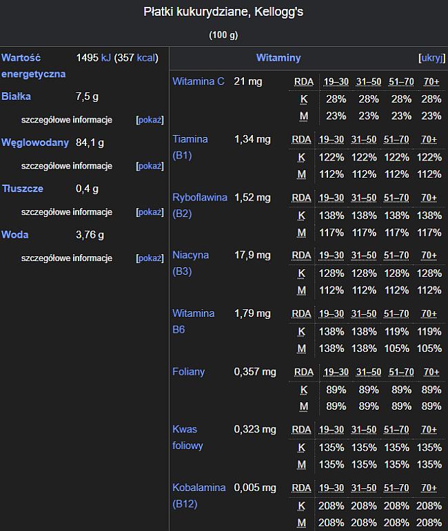Open the Kobalamina (B12) link
This screenshot has width=448, height=531.
click(199, 496)
